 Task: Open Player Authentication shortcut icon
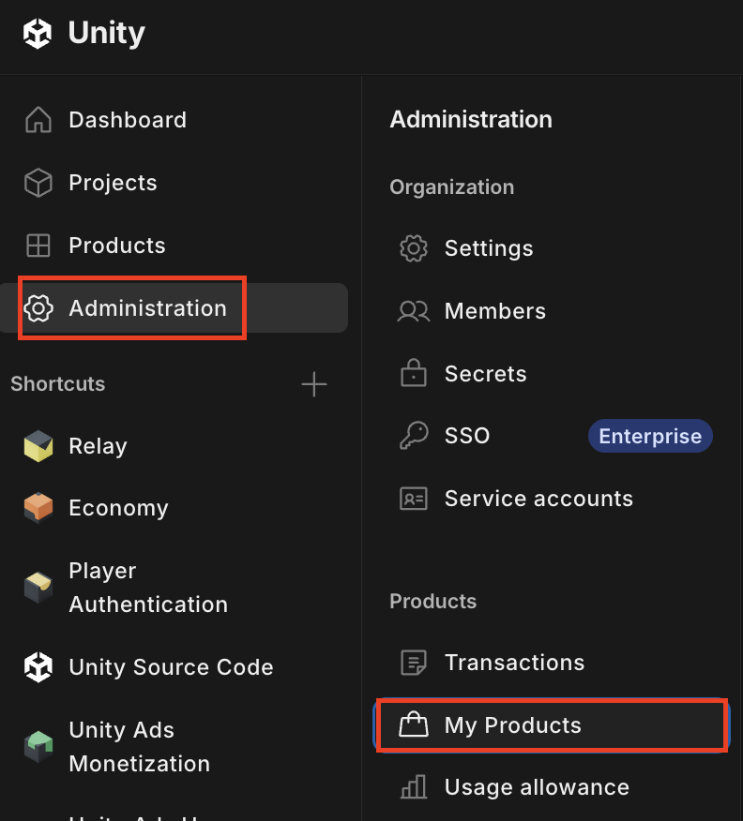(38, 588)
